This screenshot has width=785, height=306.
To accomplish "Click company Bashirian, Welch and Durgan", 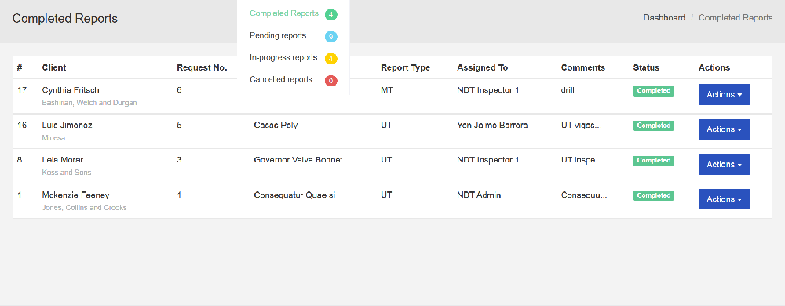I will point(89,103).
